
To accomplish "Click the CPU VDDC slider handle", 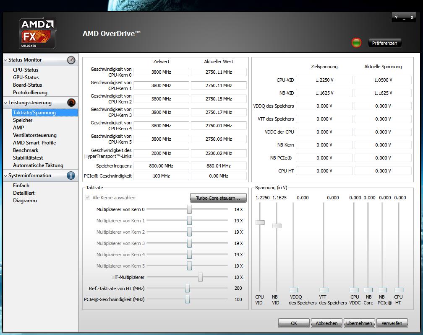I will (354, 290).
